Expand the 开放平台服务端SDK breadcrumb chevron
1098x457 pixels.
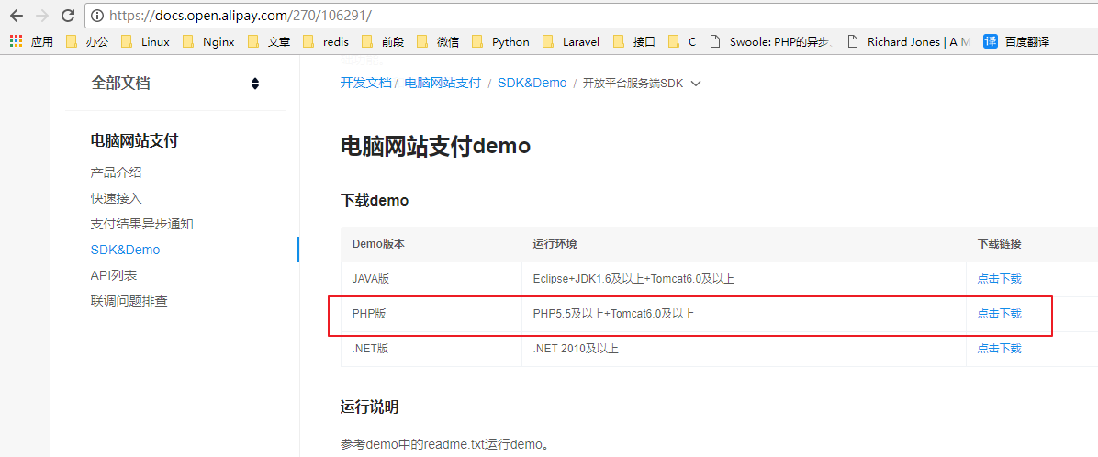[696, 84]
